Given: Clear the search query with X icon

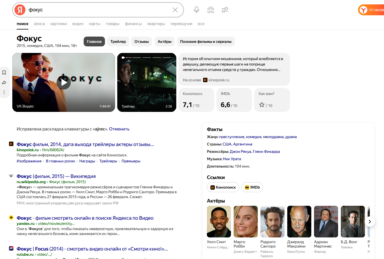Looking at the screenshot, I should [175, 10].
